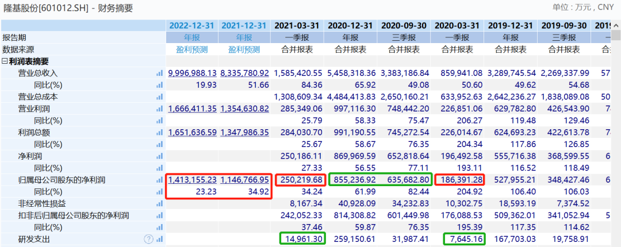Open chart icon for 营业总收入 row
Viewport: 621px width, 247px height.
pos(160,73)
